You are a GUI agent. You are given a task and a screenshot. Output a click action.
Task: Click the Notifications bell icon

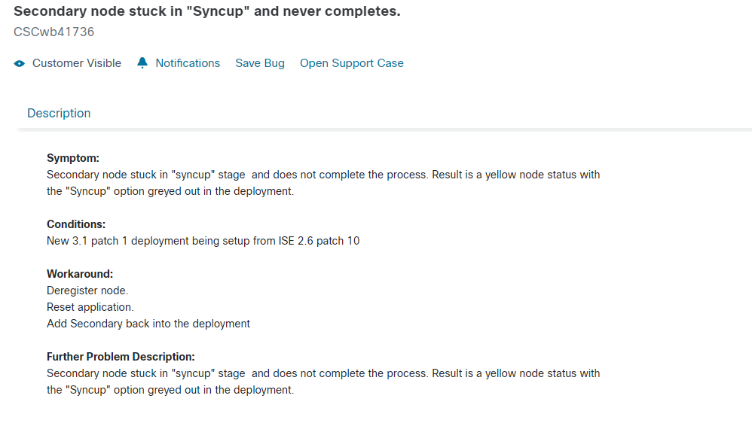coord(142,62)
